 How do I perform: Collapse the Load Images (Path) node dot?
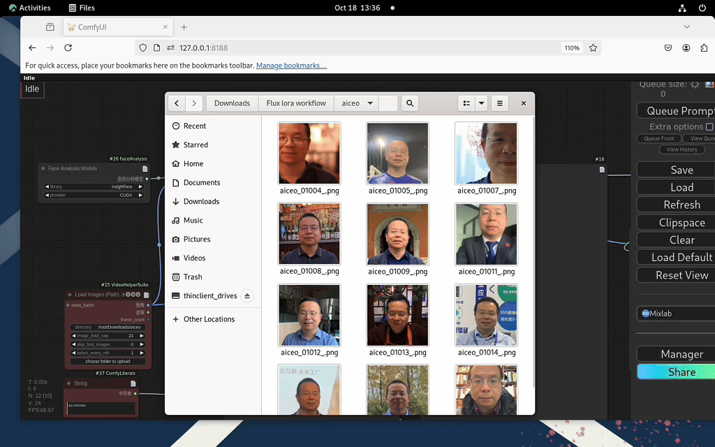(x=70, y=295)
